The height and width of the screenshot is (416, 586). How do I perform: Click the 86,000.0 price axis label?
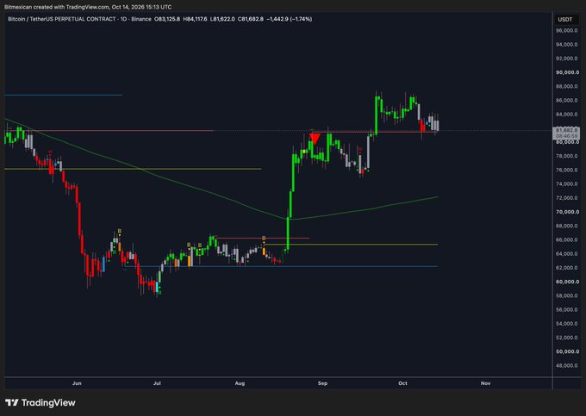point(566,100)
